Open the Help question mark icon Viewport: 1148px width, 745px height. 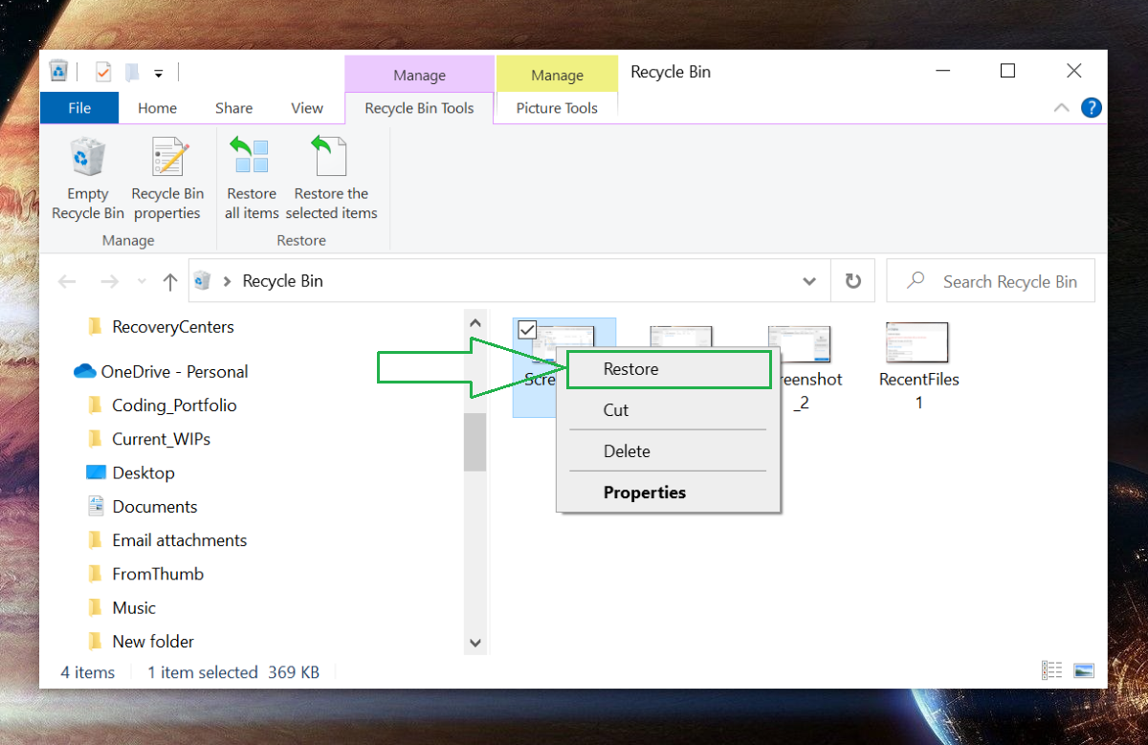pos(1091,108)
